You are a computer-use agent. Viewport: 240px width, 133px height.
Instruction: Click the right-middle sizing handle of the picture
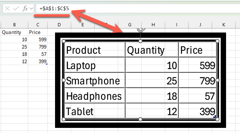click(x=217, y=80)
